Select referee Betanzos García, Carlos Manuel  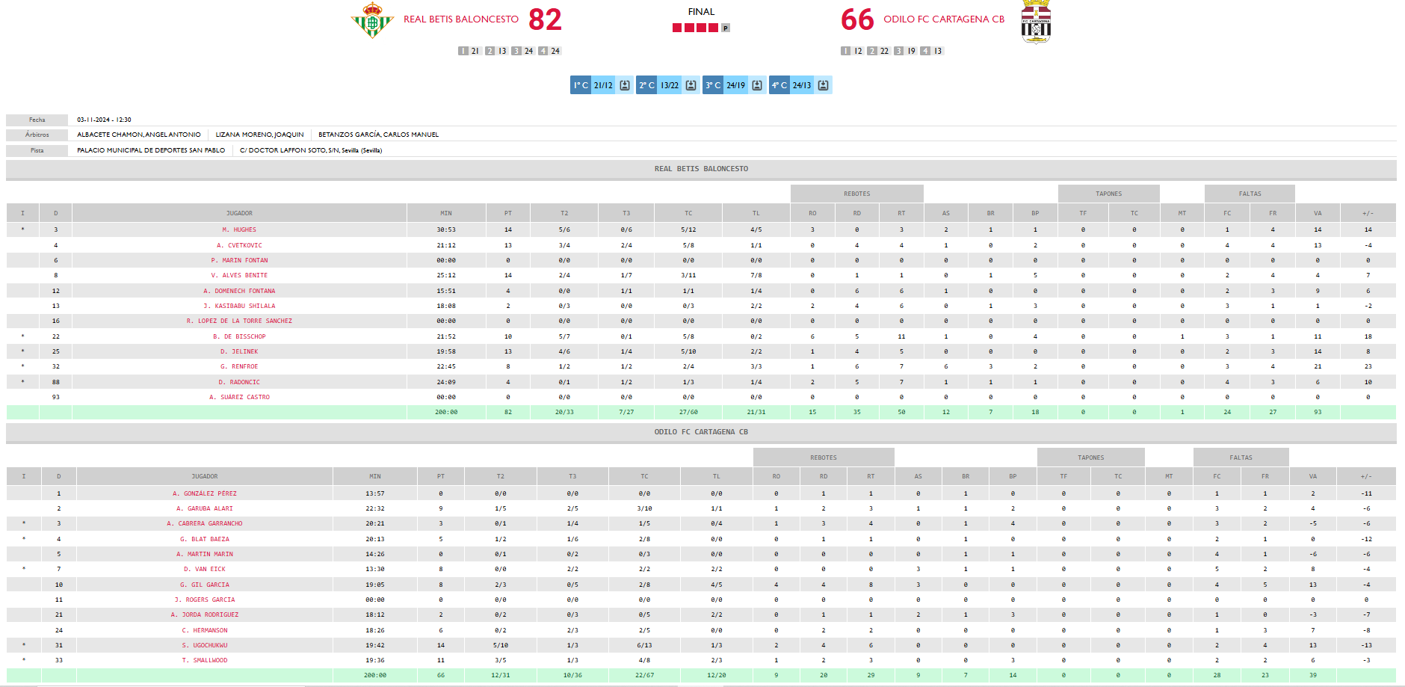coord(378,135)
